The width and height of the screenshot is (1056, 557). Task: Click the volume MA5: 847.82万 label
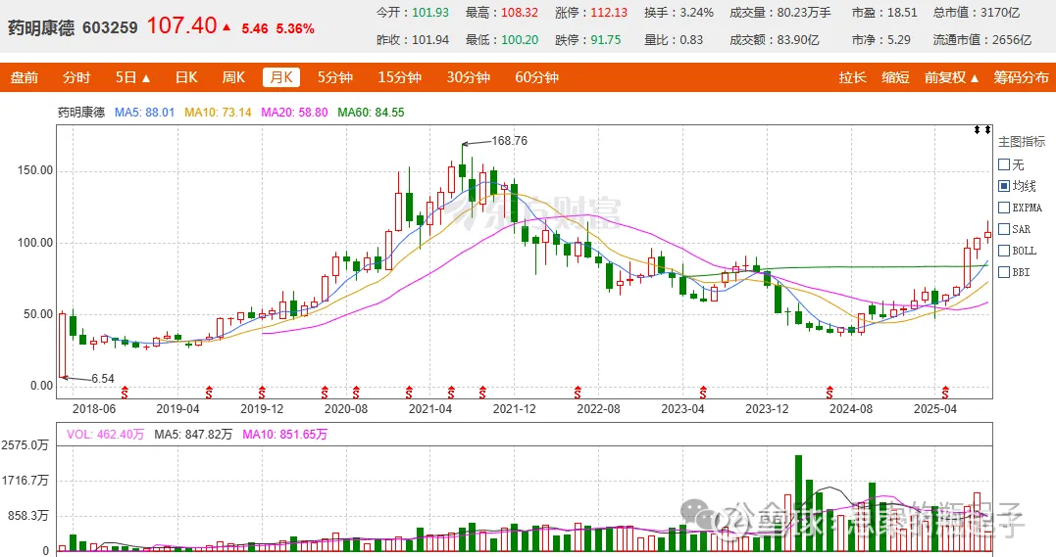coord(193,435)
